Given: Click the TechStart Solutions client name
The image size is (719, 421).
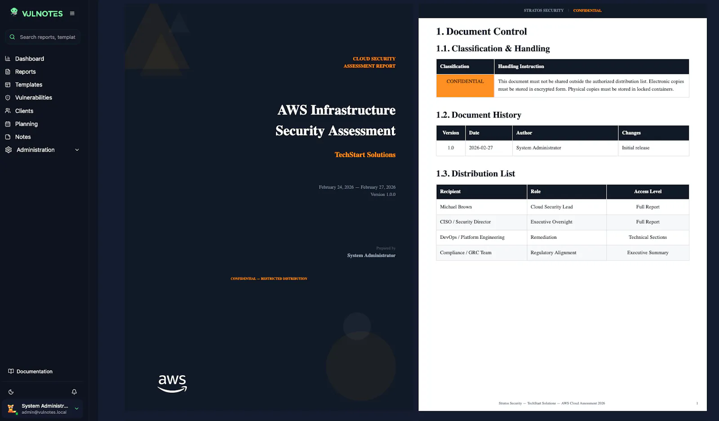Looking at the screenshot, I should (x=365, y=154).
